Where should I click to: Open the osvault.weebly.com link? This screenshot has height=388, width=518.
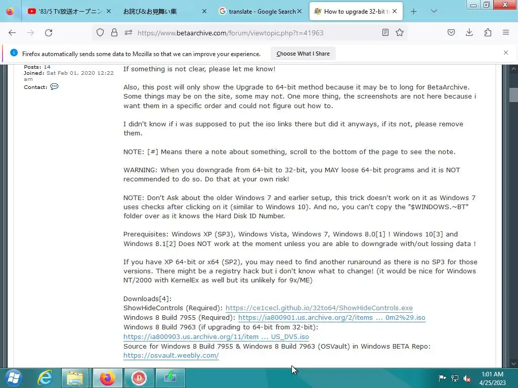[171, 356]
